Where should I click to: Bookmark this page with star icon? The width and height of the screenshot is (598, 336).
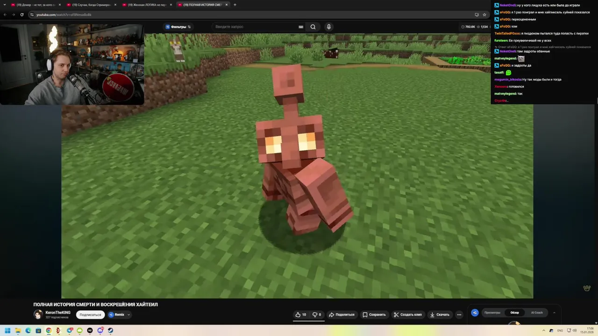click(484, 14)
